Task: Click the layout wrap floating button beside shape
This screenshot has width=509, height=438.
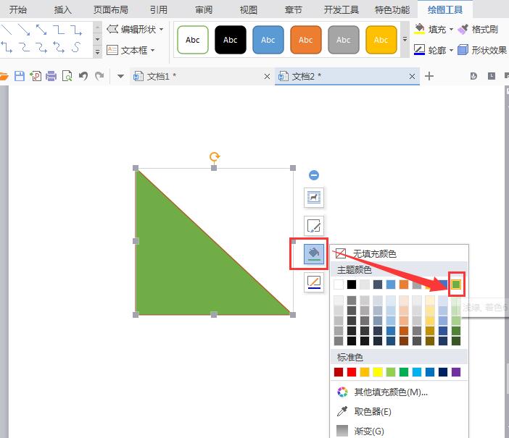Action: coord(314,197)
